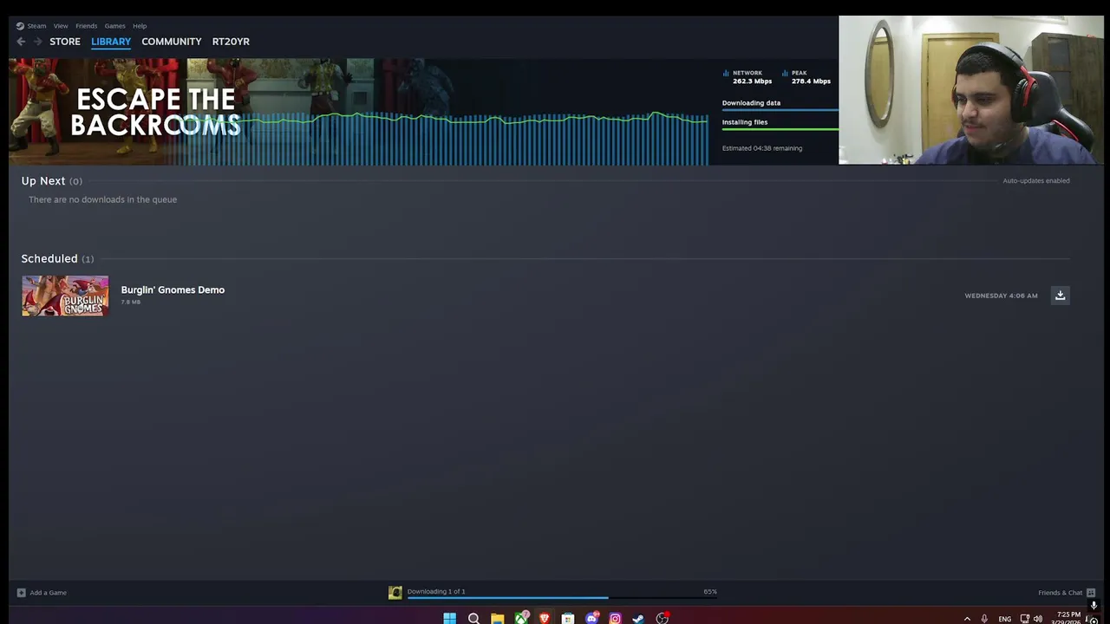1110x624 pixels.
Task: Open the Xbox app from taskbar
Action: coord(521,618)
